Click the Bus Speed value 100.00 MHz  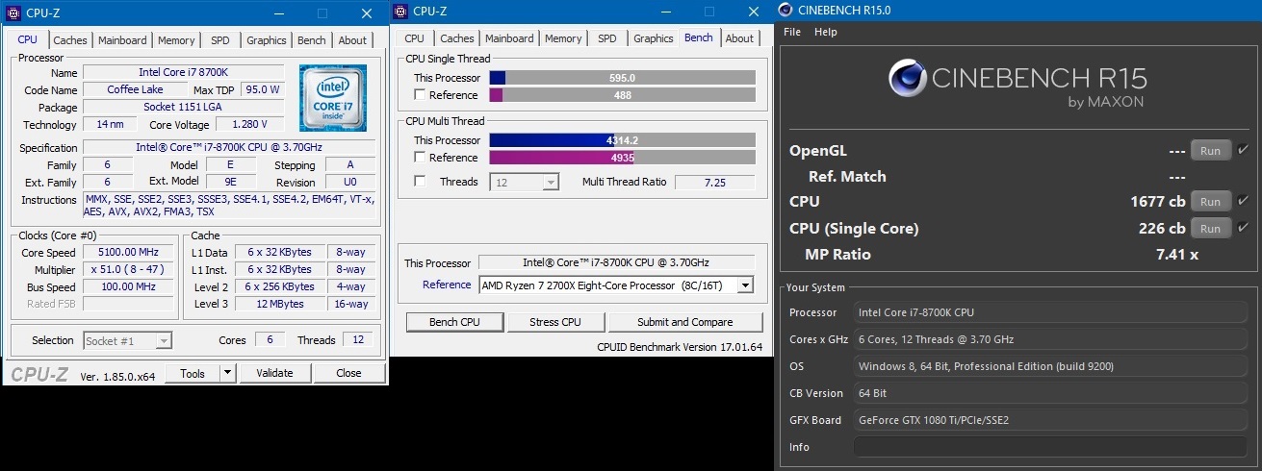point(130,286)
